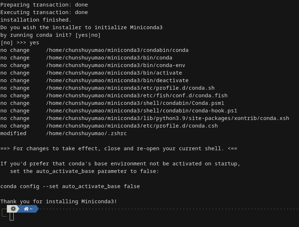Place cursor at the empty command input
Image resolution: width=299 pixels, height=227 pixels.
pyautogui.click(x=12, y=216)
